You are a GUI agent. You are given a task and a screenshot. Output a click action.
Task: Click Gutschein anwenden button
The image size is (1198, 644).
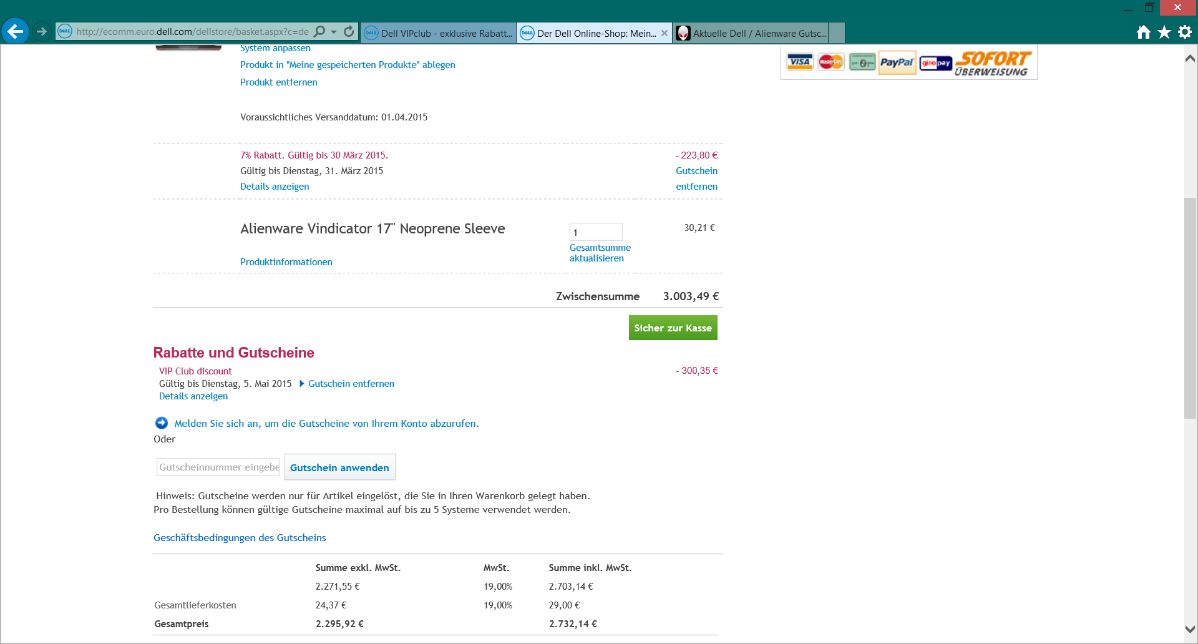[x=339, y=467]
